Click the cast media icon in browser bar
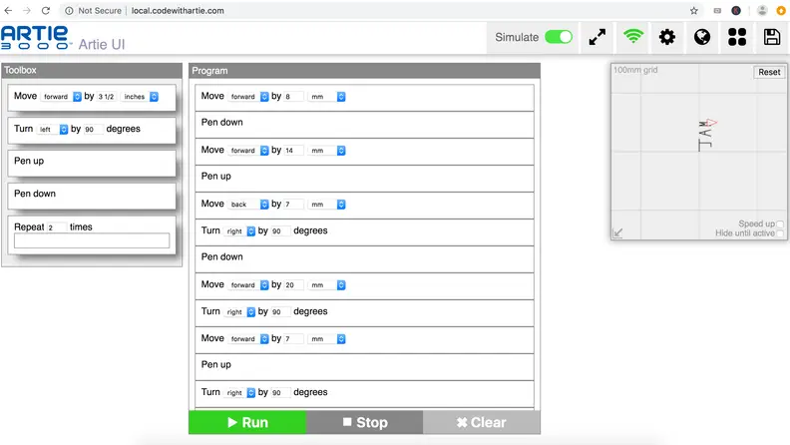Image resolution: width=790 pixels, height=445 pixels. pyautogui.click(x=717, y=11)
